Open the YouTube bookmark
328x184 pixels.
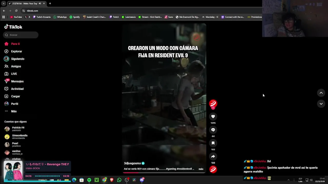[x=16, y=17]
